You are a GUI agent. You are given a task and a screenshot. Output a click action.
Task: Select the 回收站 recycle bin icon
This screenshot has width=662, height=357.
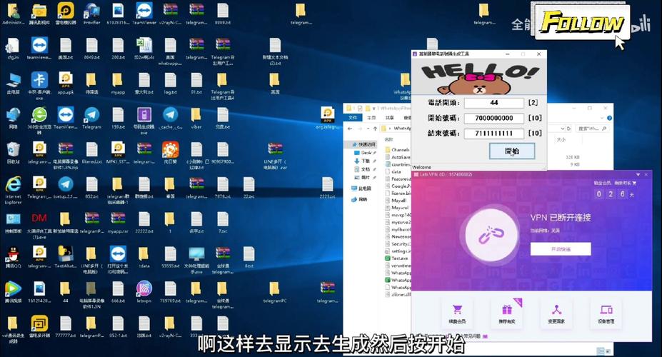point(13,154)
